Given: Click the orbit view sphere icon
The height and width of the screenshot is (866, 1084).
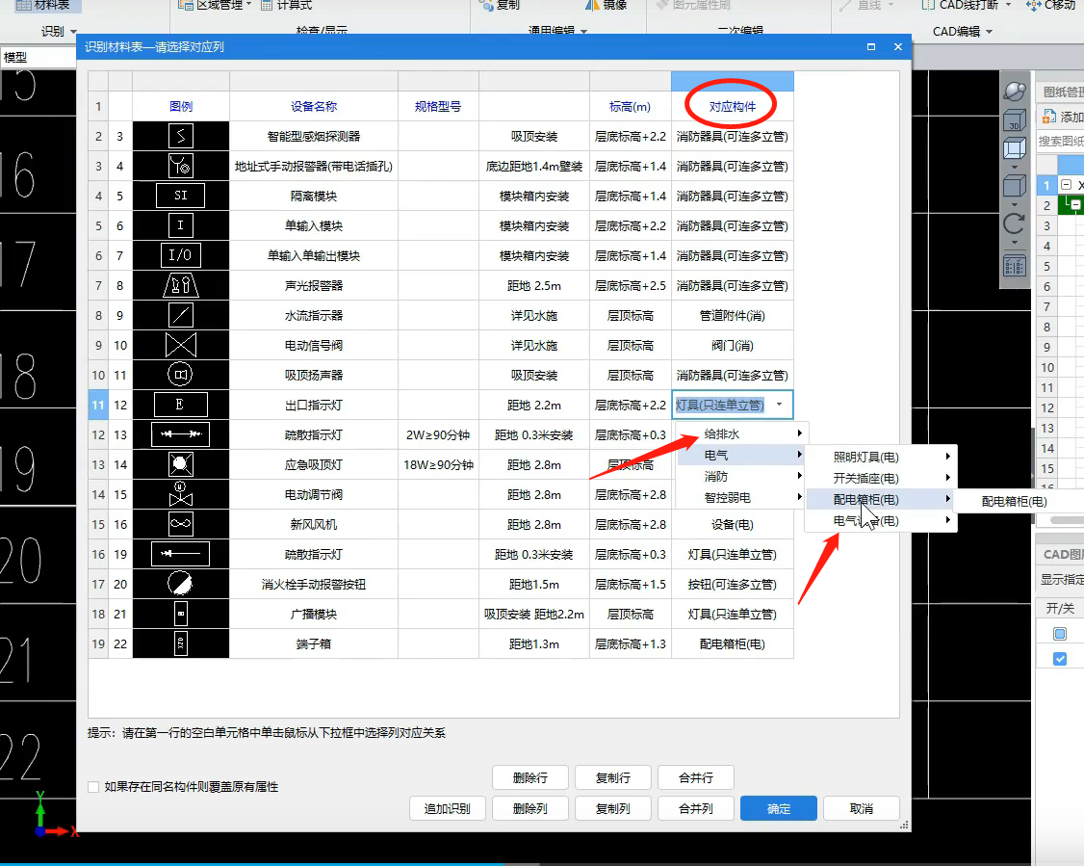Looking at the screenshot, I should click(x=1015, y=90).
